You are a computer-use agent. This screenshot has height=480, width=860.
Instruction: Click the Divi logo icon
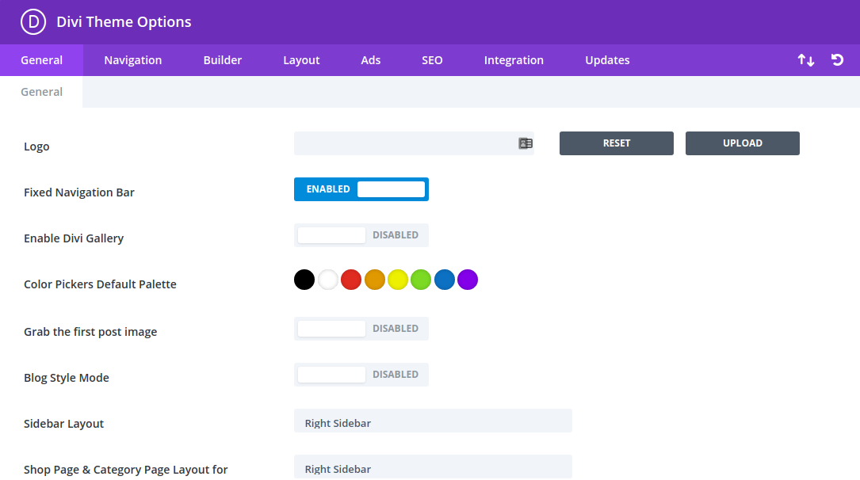click(33, 22)
